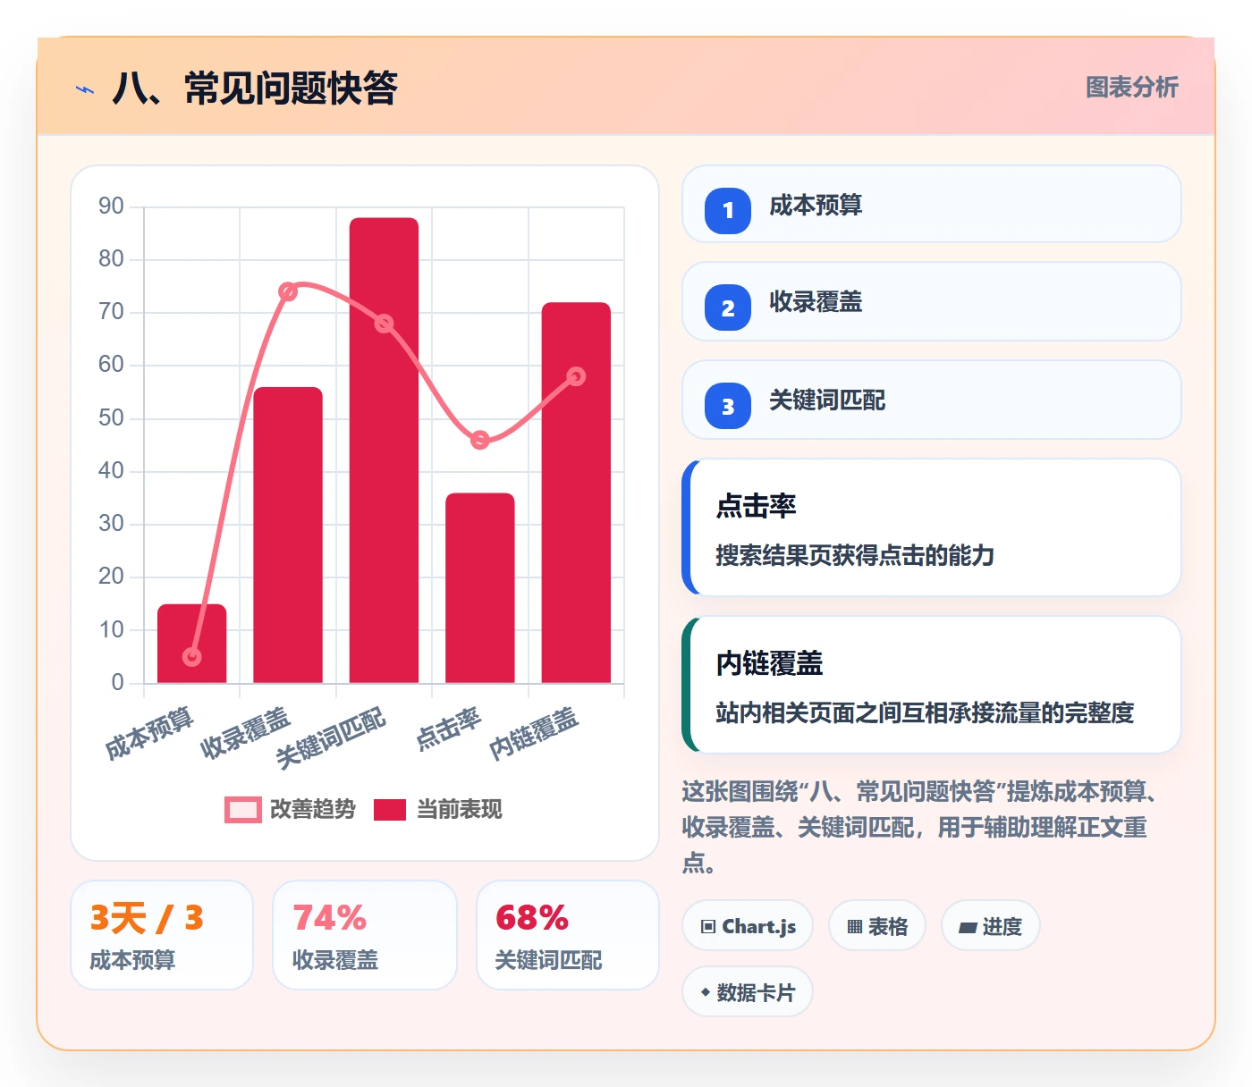
Task: Toggle 当前表现 legend swatch
Action: (x=390, y=810)
